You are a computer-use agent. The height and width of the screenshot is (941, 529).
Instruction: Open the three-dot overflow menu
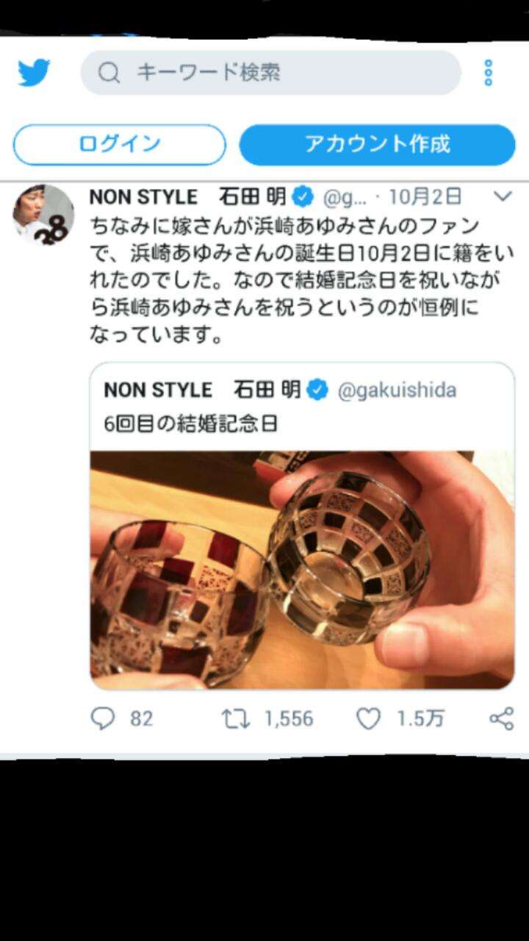click(x=488, y=73)
